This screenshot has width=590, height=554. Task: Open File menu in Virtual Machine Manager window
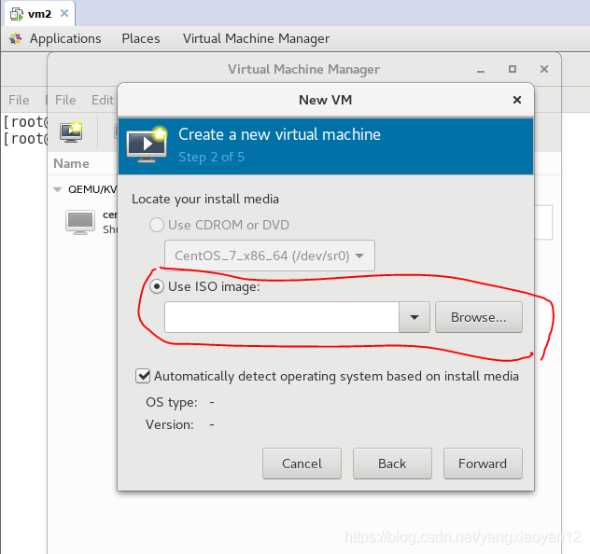point(65,100)
